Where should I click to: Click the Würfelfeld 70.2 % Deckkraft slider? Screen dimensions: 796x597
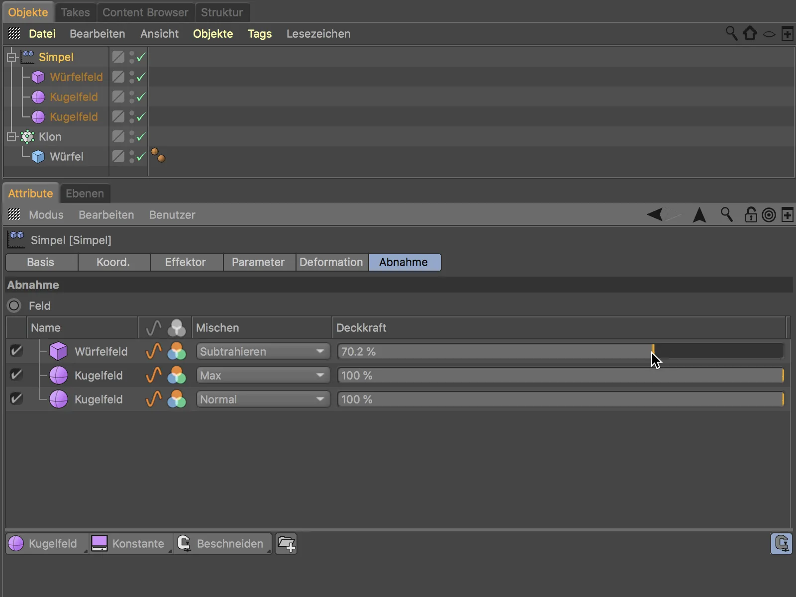coord(561,351)
